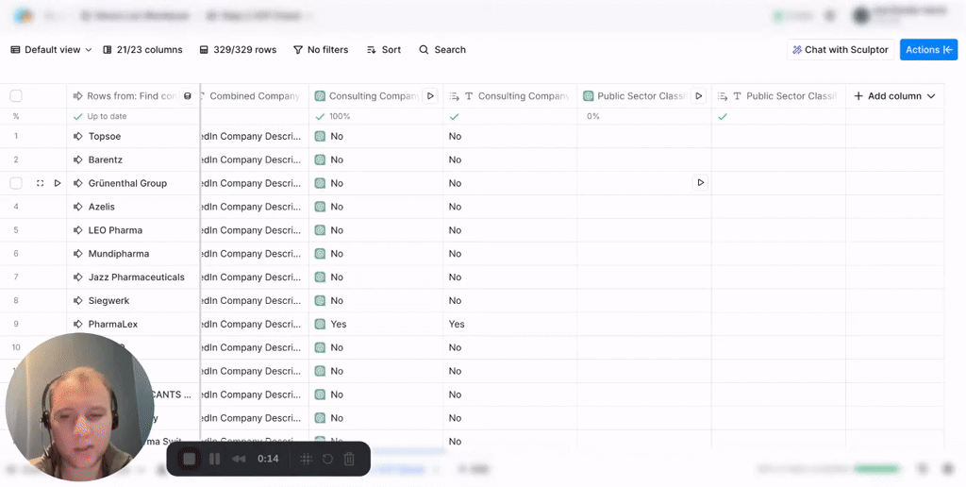Open the Add column dropdown
This screenshot has width=966, height=487.
point(894,96)
